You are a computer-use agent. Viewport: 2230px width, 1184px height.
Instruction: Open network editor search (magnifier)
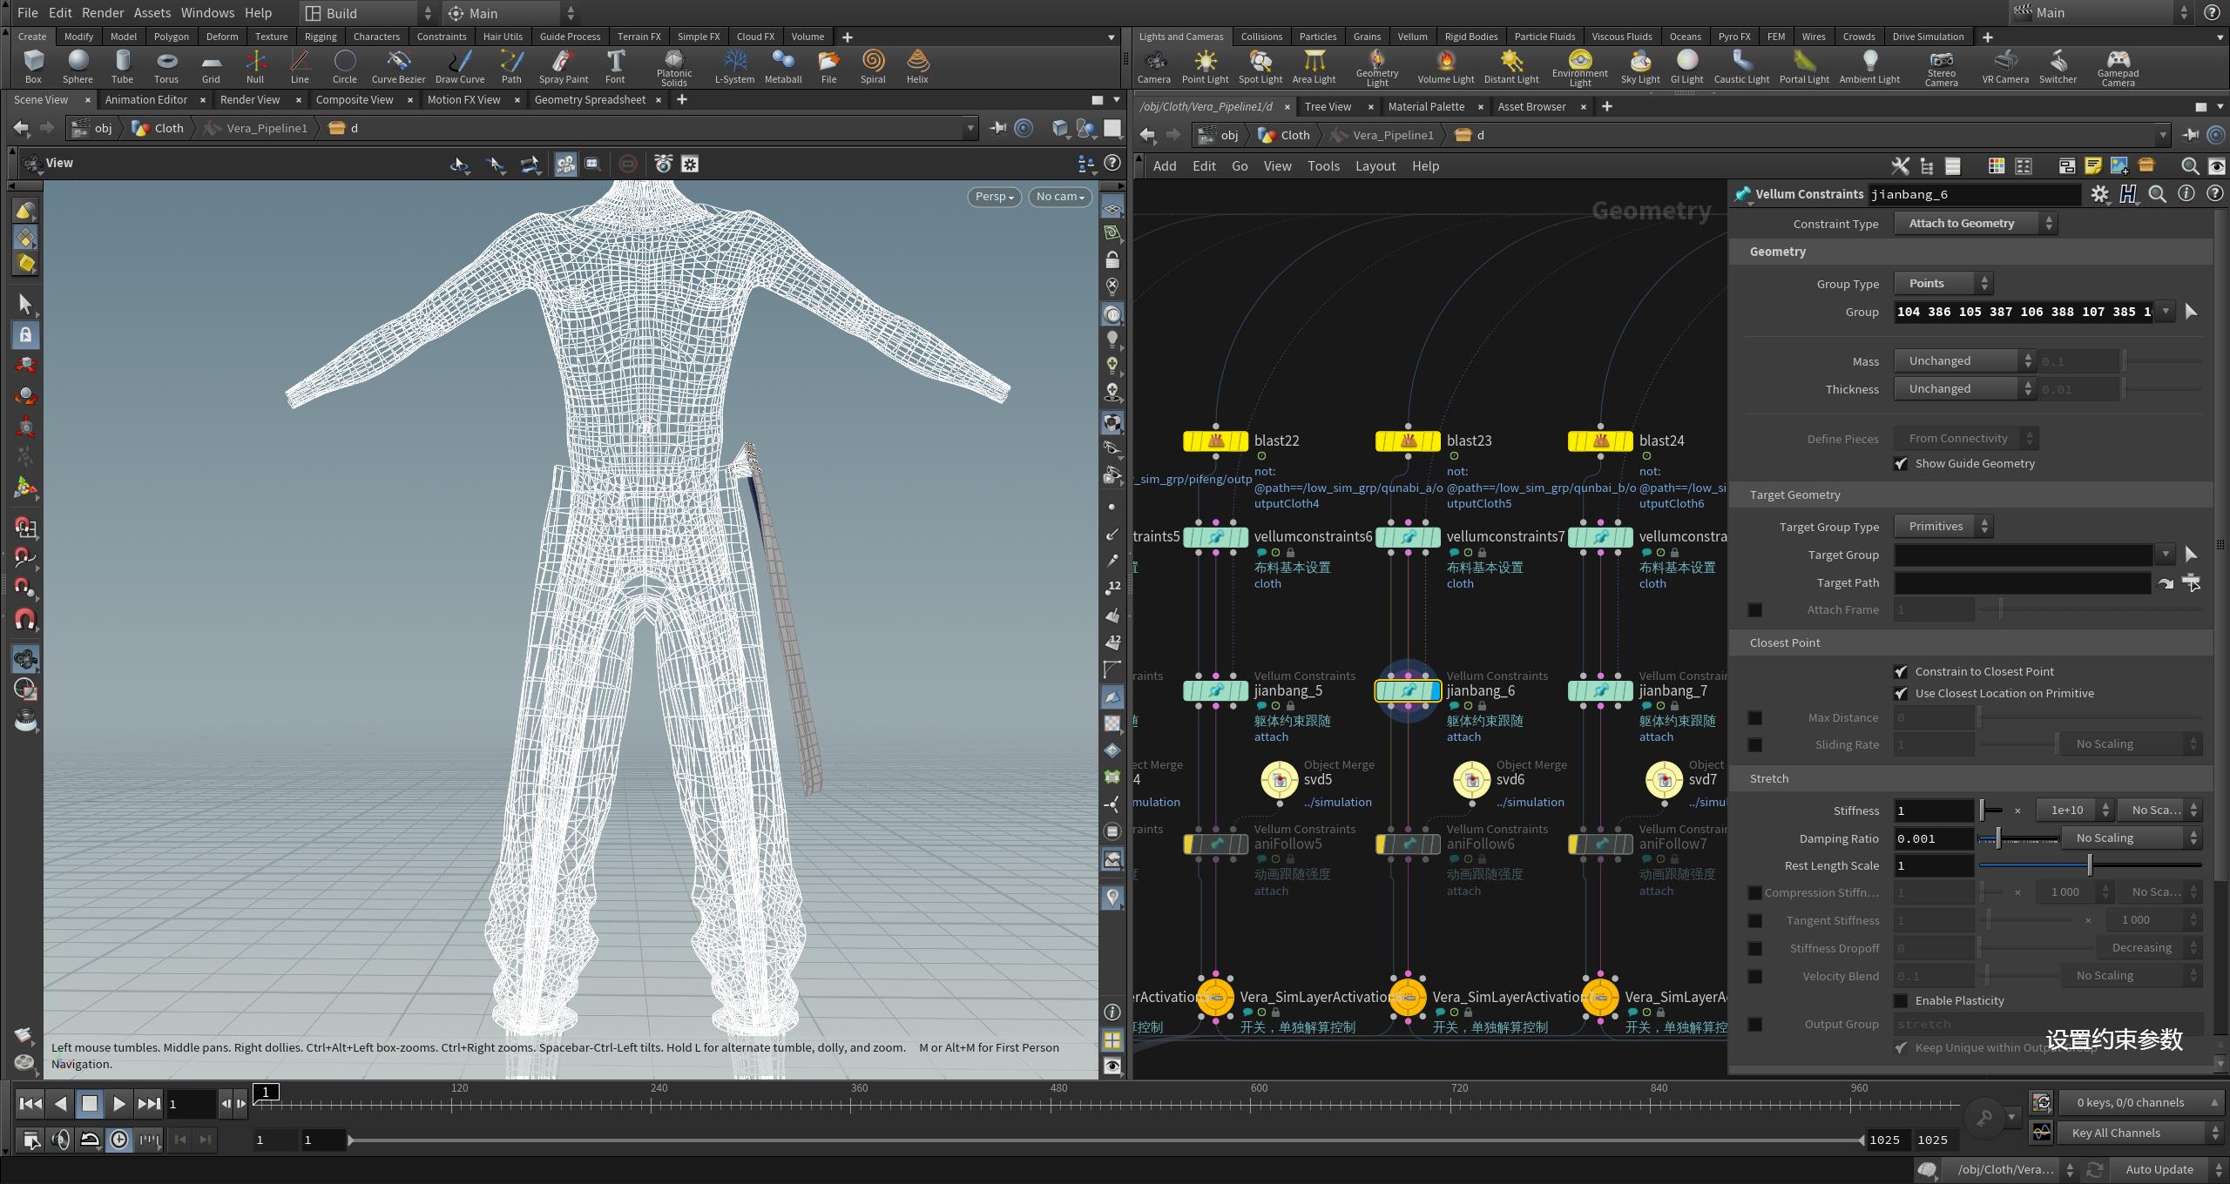click(2189, 165)
